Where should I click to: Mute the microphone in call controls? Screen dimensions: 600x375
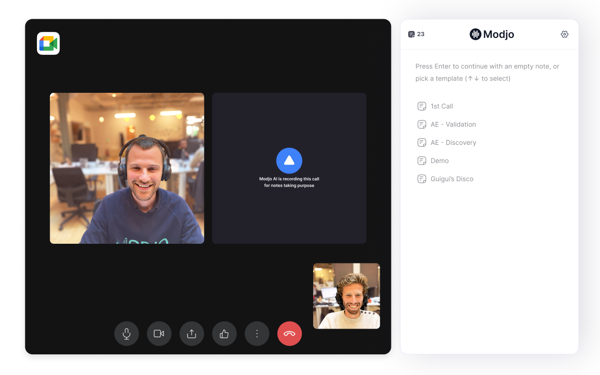pyautogui.click(x=127, y=334)
